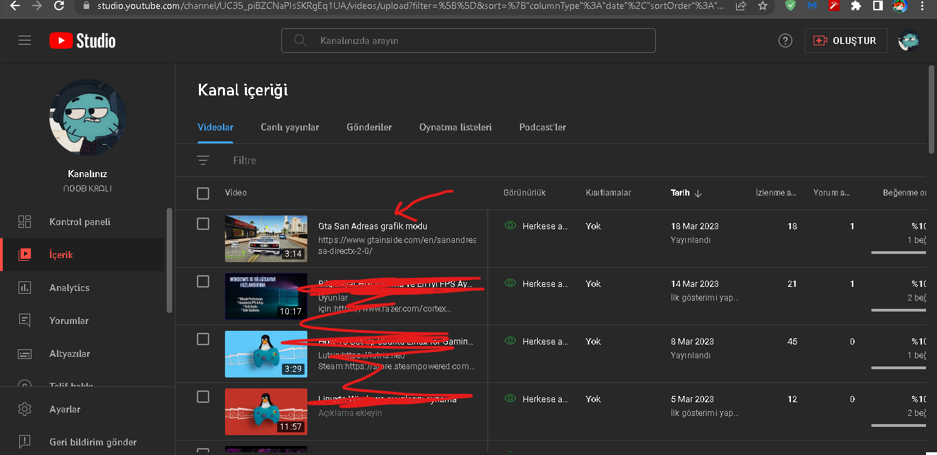Image resolution: width=937 pixels, height=455 pixels.
Task: Click the Altyazılar subtitles icon
Action: tap(25, 353)
